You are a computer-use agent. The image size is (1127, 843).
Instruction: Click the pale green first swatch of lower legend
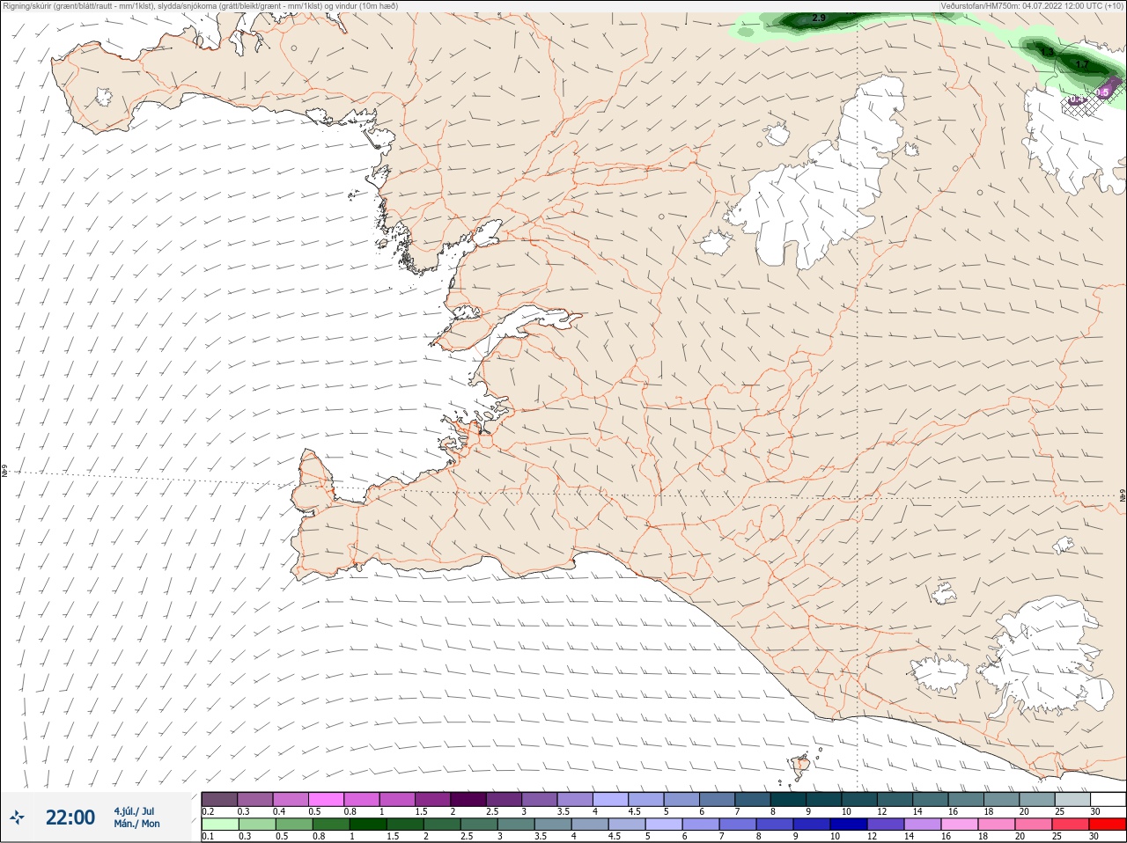tap(219, 825)
